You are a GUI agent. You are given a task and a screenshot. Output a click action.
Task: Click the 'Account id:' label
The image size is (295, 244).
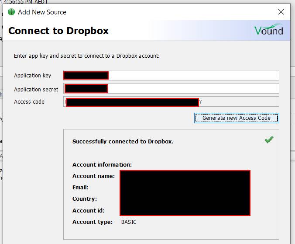click(x=89, y=210)
